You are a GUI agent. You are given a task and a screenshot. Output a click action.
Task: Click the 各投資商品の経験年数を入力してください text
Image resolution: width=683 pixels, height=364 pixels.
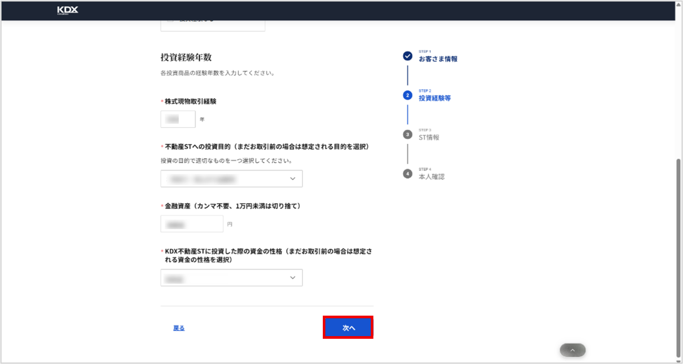pyautogui.click(x=217, y=73)
